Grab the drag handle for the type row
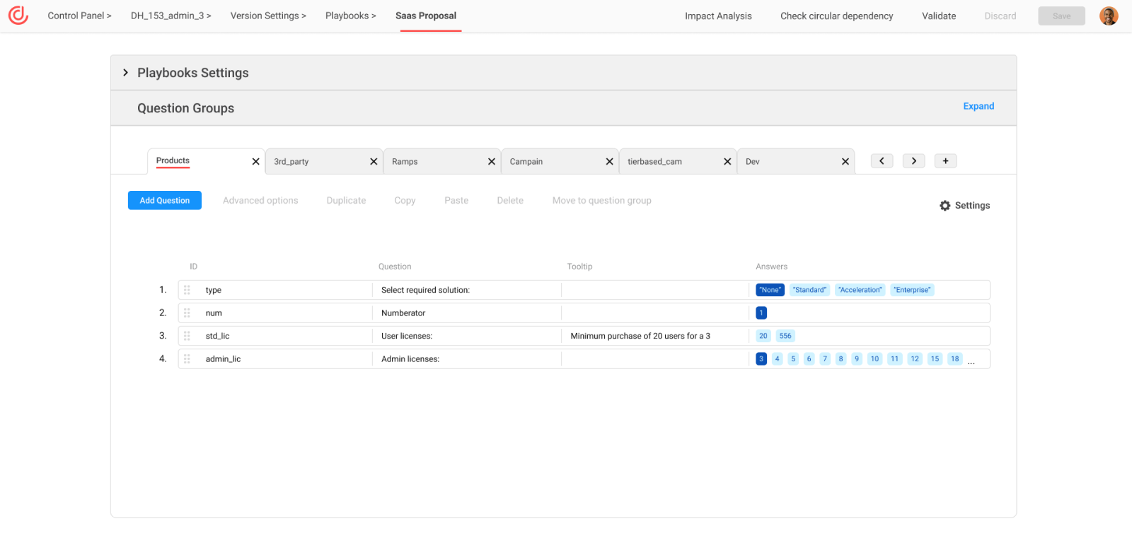Viewport: 1132px width, 543px height. coord(187,290)
